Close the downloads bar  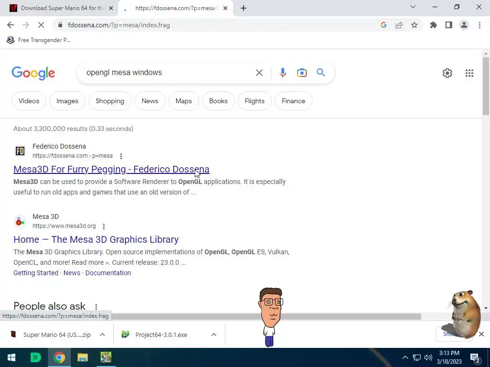click(x=481, y=334)
